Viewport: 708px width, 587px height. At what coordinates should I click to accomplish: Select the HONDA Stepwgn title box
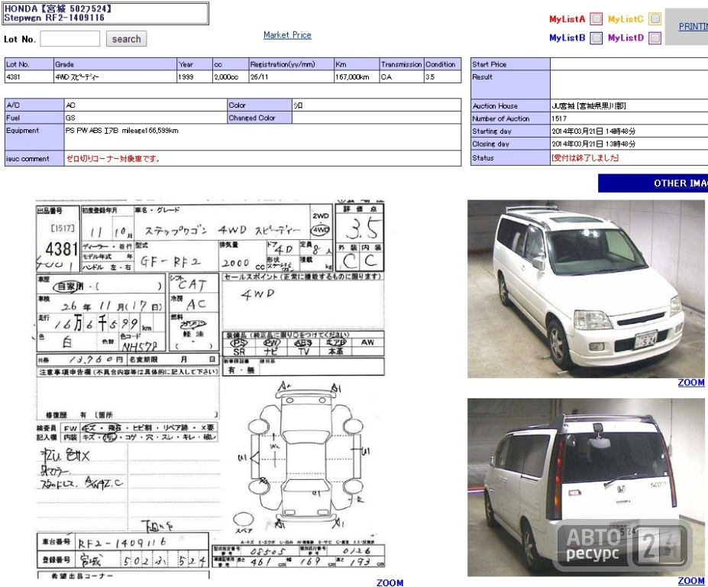point(105,13)
